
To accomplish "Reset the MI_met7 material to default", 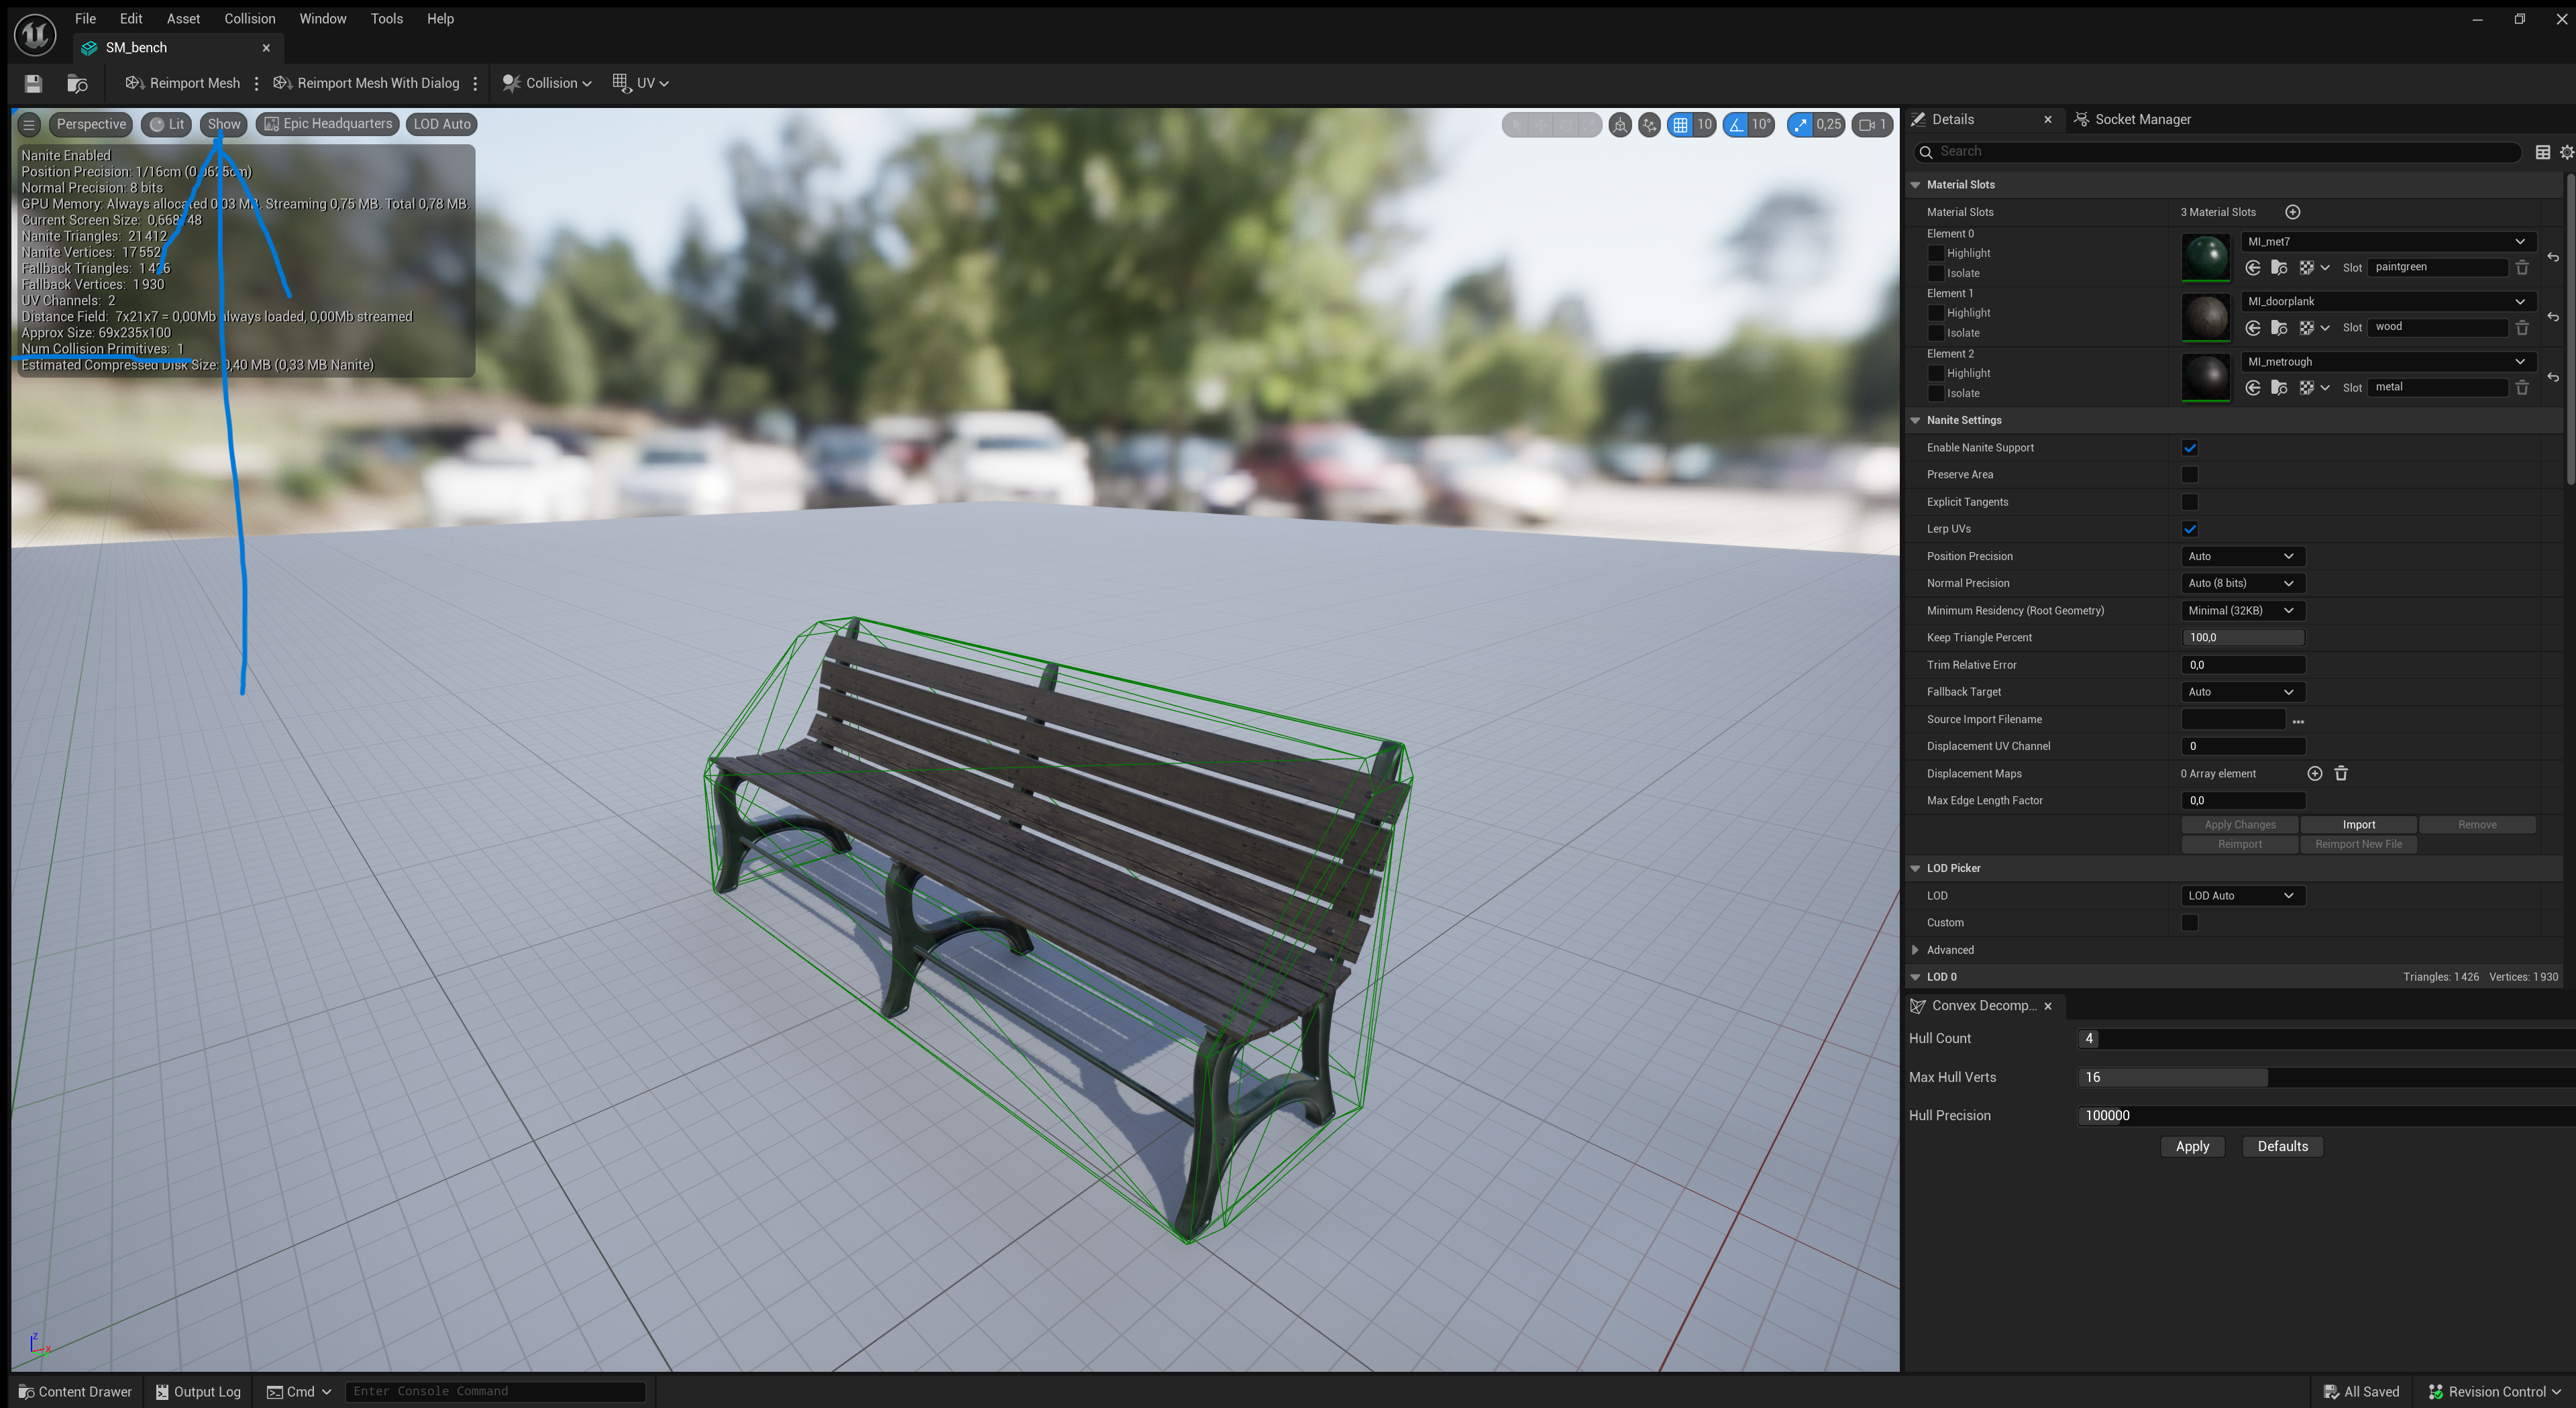I will click(2553, 257).
